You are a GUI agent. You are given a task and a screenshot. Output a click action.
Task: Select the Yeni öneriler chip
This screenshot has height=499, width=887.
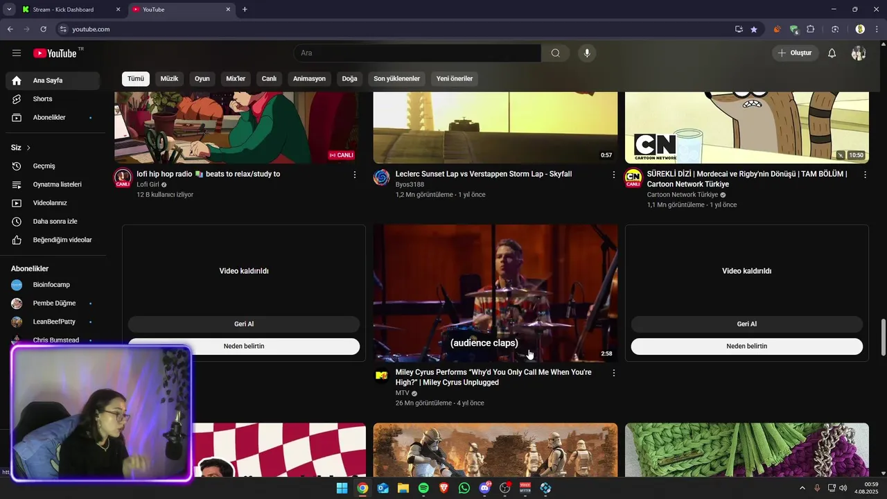[x=455, y=79]
